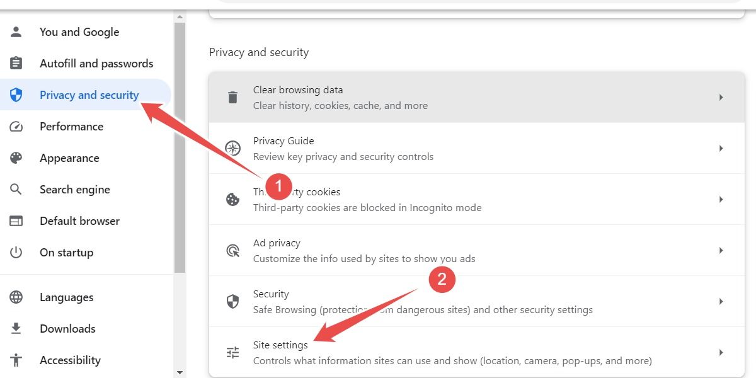Open the "You and Google" settings section
This screenshot has height=378, width=756.
coord(79,31)
